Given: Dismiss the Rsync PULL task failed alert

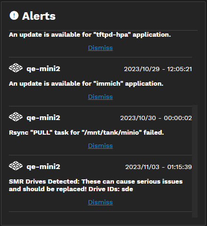Looking at the screenshot, I should click(100, 146).
